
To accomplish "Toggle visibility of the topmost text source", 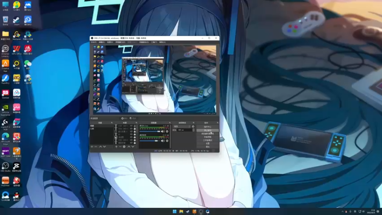I will coord(131,126).
